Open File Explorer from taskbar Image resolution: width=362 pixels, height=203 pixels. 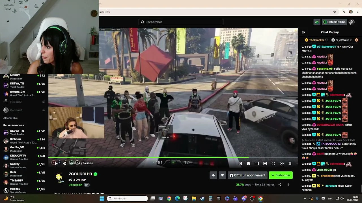[x=194, y=198]
